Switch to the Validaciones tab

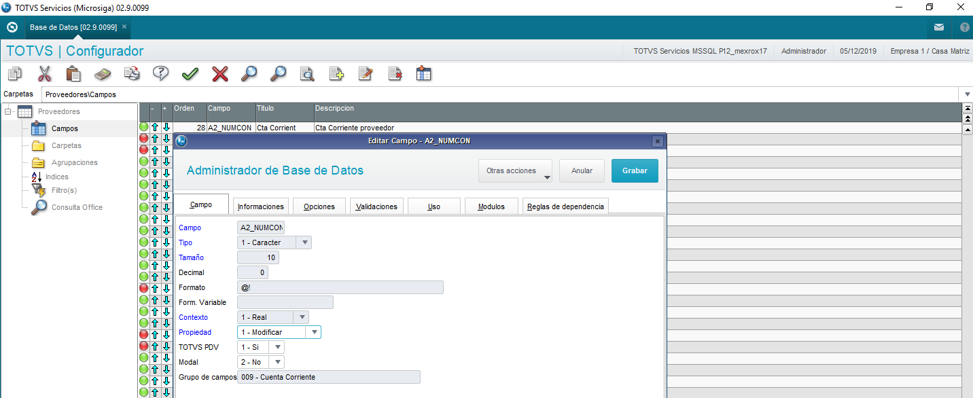[376, 206]
